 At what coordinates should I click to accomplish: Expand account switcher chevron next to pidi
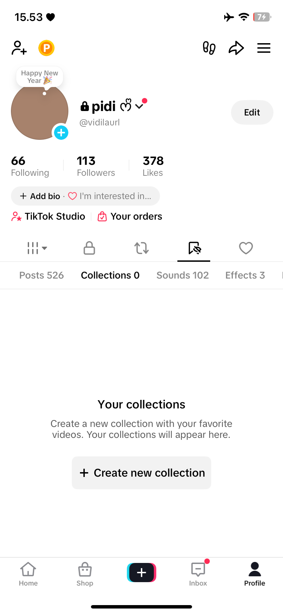139,107
